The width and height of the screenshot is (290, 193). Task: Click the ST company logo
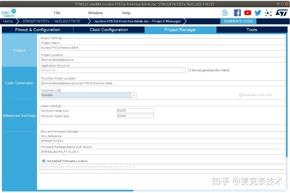pyautogui.click(x=282, y=12)
